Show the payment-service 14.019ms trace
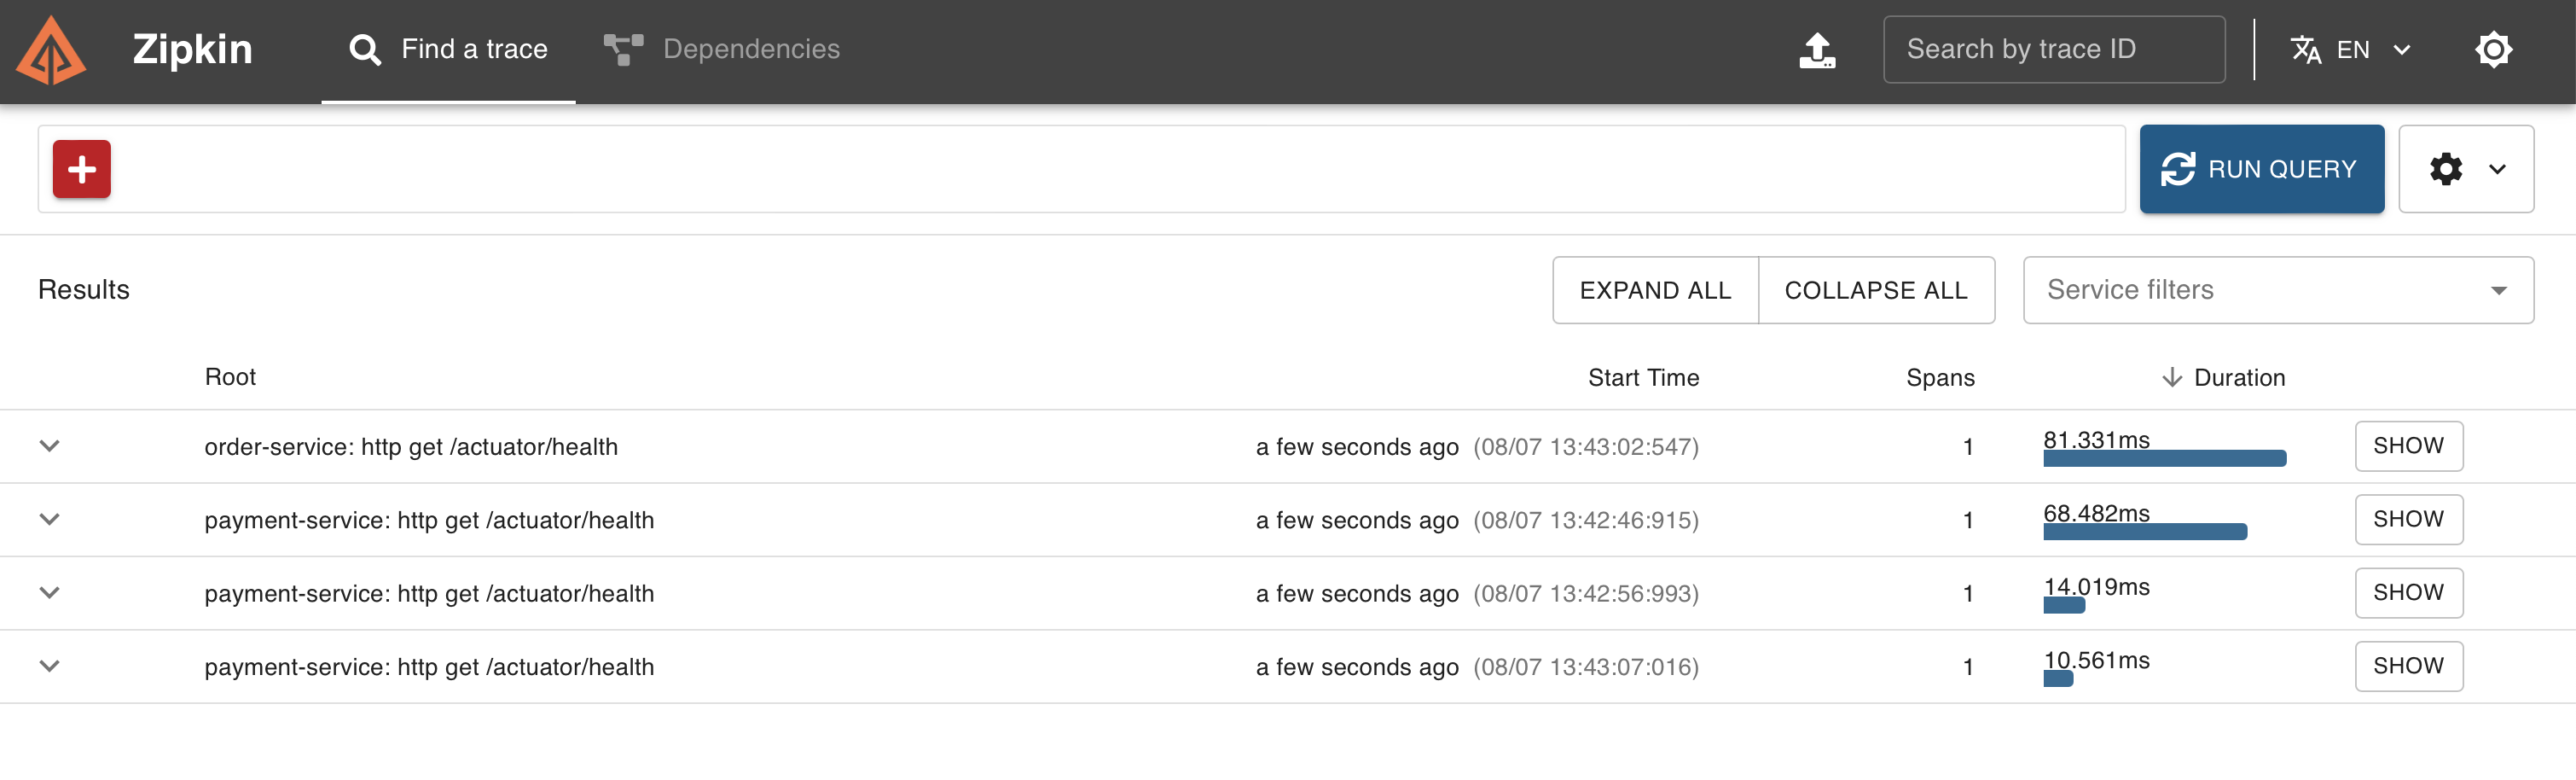 (x=2408, y=593)
